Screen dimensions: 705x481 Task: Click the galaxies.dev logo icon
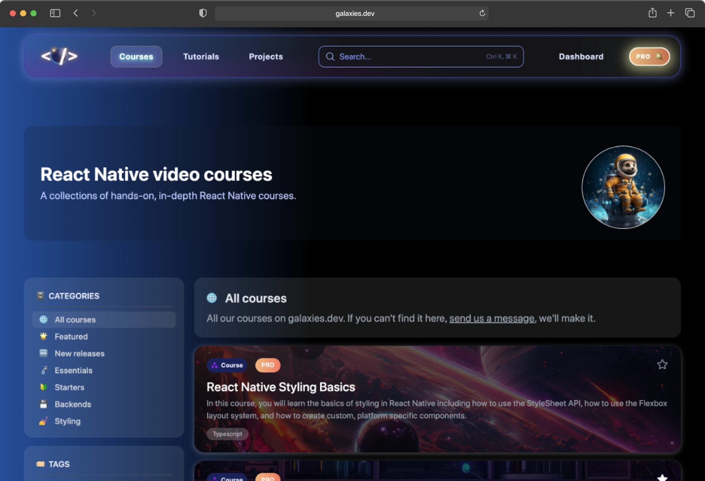point(59,56)
